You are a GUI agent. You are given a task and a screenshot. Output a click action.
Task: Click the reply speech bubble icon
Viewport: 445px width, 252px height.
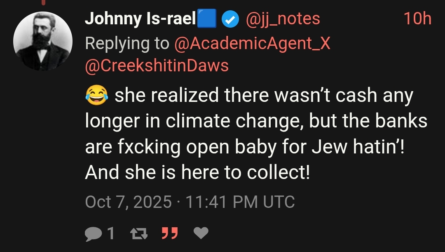(94, 234)
